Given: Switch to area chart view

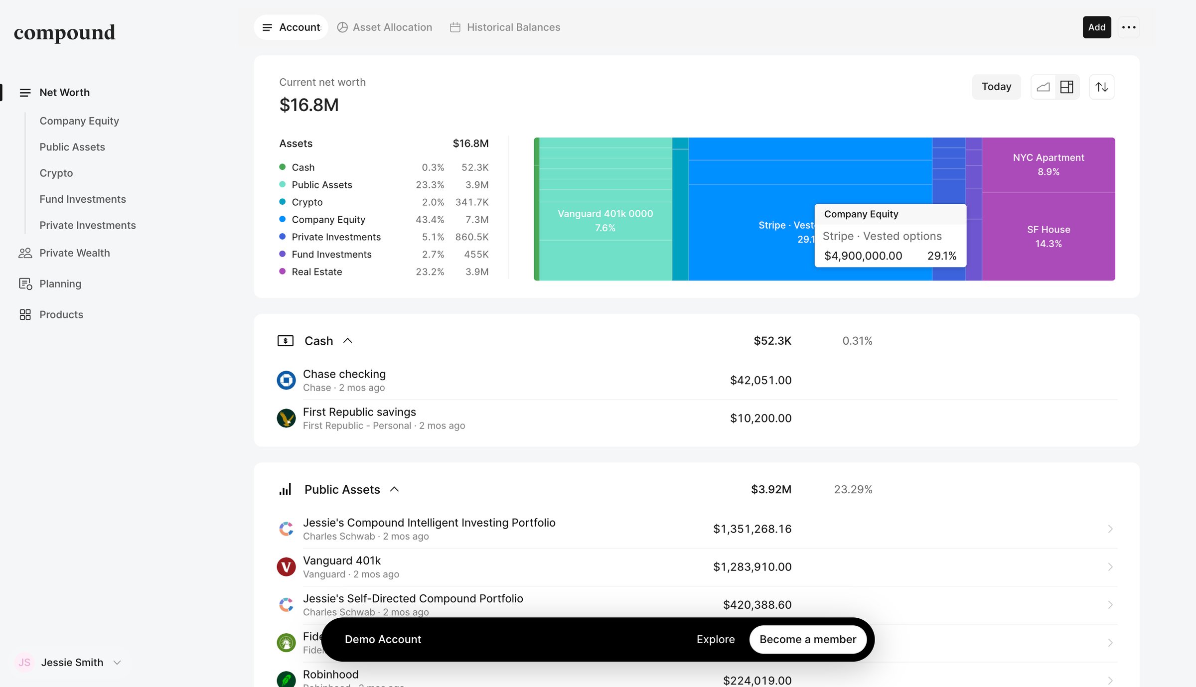Looking at the screenshot, I should coord(1043,87).
